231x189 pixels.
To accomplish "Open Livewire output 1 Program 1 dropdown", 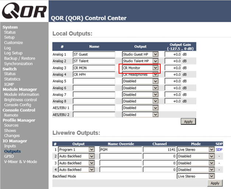I will point(76,150).
